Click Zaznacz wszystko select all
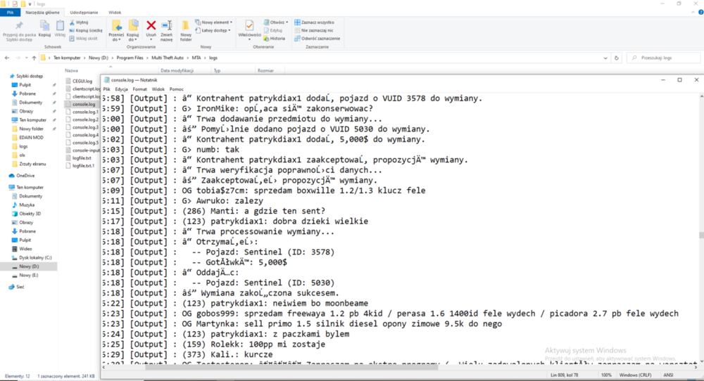The image size is (704, 381). pos(314,22)
